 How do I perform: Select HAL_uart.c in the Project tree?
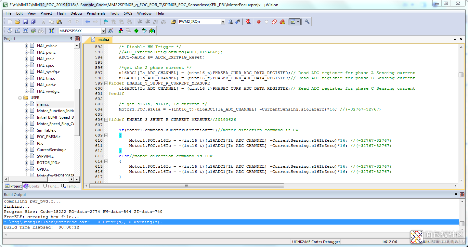(x=46, y=85)
